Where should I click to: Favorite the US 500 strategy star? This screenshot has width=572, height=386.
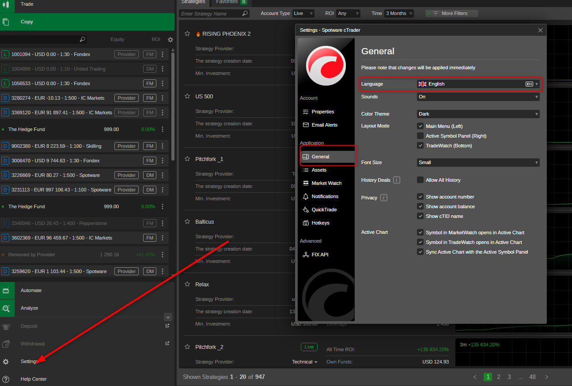point(187,96)
